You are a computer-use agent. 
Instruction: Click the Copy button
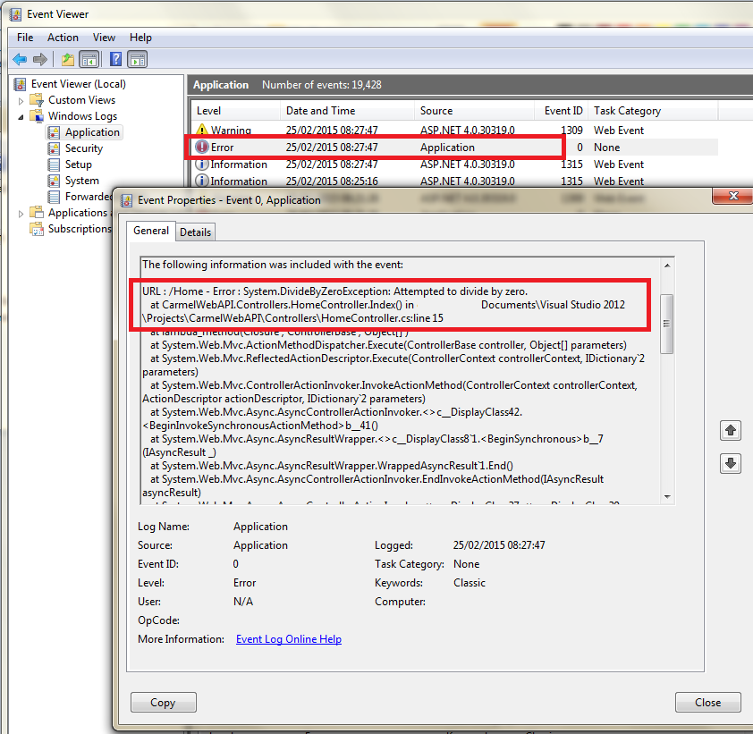click(164, 703)
